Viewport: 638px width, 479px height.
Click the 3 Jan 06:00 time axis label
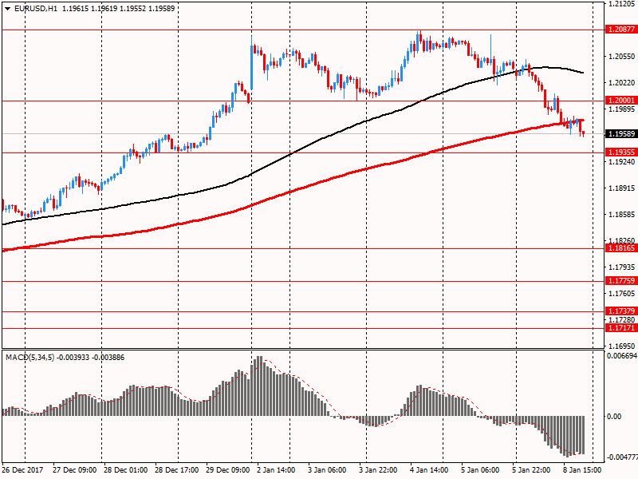(x=327, y=470)
